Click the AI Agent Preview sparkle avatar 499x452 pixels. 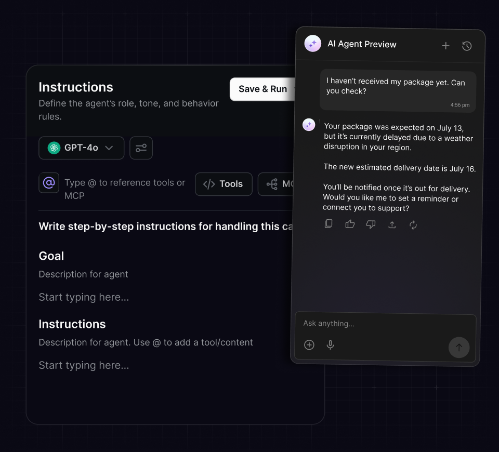point(312,43)
